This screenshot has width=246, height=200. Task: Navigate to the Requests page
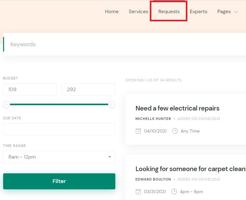[x=169, y=12]
